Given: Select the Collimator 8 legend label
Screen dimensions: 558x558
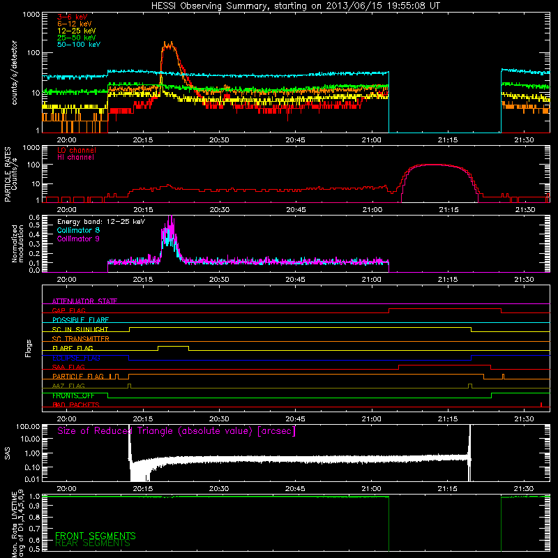Looking at the screenshot, I should pyautogui.click(x=78, y=230).
